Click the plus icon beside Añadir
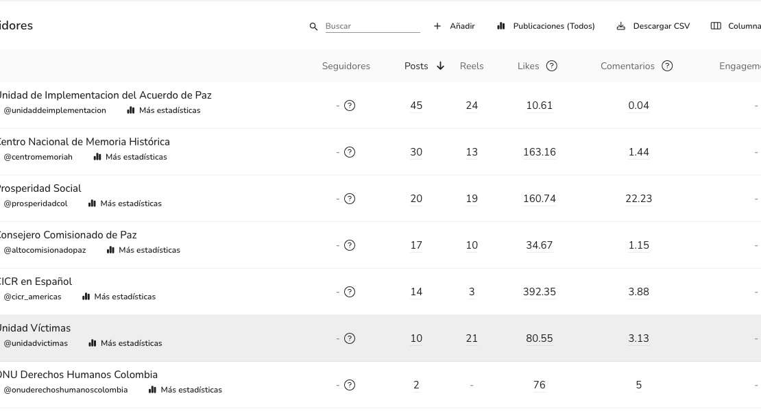Viewport: 761px width, 411px height. pyautogui.click(x=437, y=26)
